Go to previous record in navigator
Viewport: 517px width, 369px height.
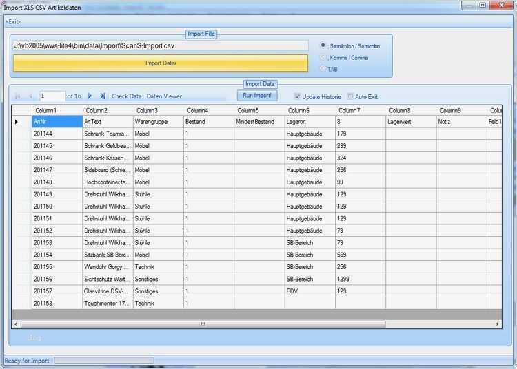tap(30, 96)
